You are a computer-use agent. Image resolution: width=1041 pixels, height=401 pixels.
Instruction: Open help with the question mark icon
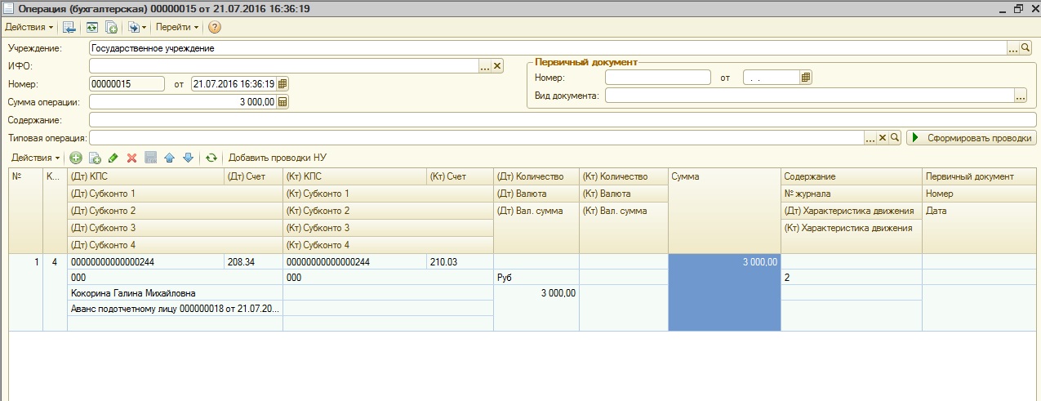(215, 27)
